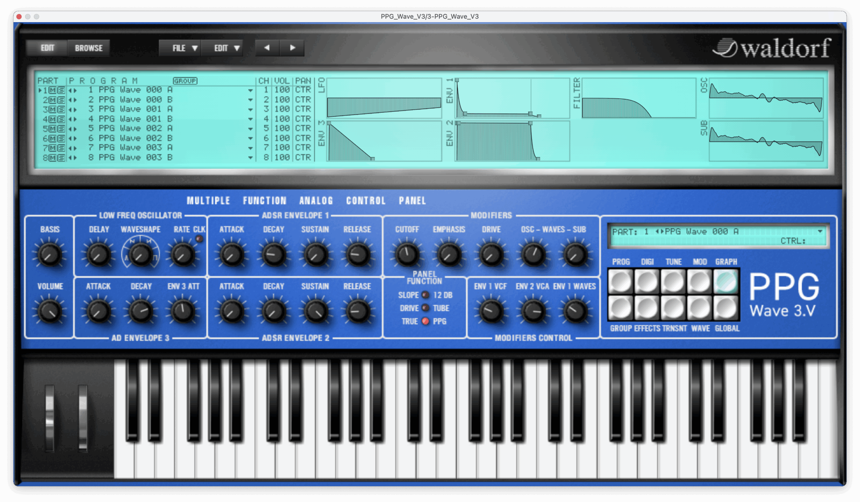Click the ENV 3 graph display

[x=384, y=141]
